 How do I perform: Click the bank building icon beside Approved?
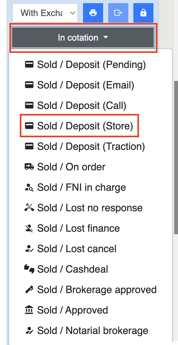pyautogui.click(x=29, y=310)
